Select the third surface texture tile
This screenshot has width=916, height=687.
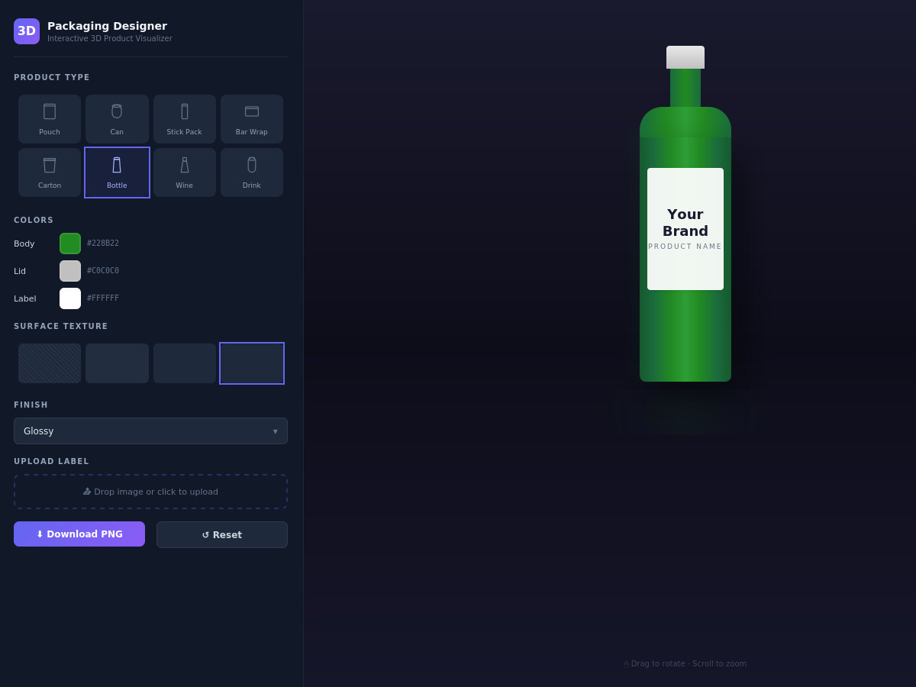184,363
